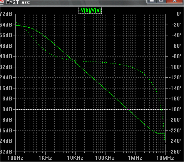Click cursor crosshair at 0dB crossover point
Image resolution: width=184 pixels, height=162 pixels.
(x=128, y=109)
